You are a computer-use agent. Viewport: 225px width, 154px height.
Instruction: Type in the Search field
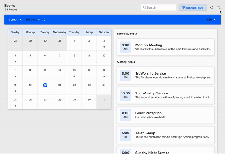(x=160, y=7)
